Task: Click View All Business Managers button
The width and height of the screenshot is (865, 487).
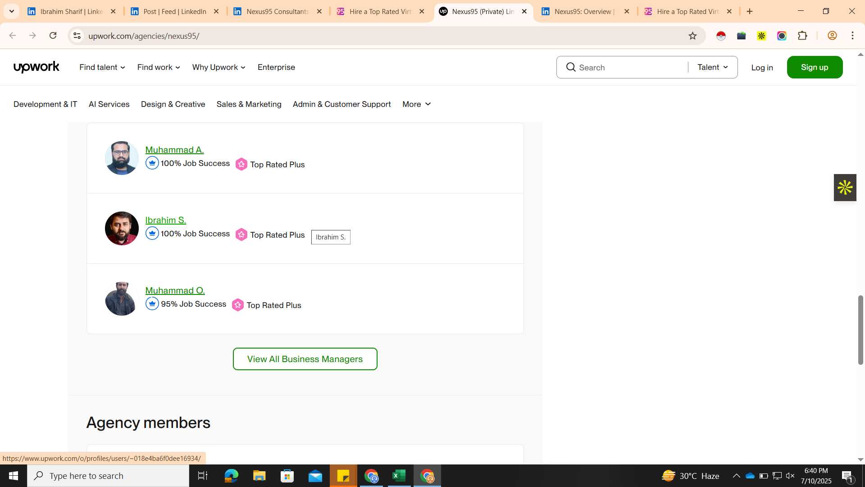Action: point(305,359)
